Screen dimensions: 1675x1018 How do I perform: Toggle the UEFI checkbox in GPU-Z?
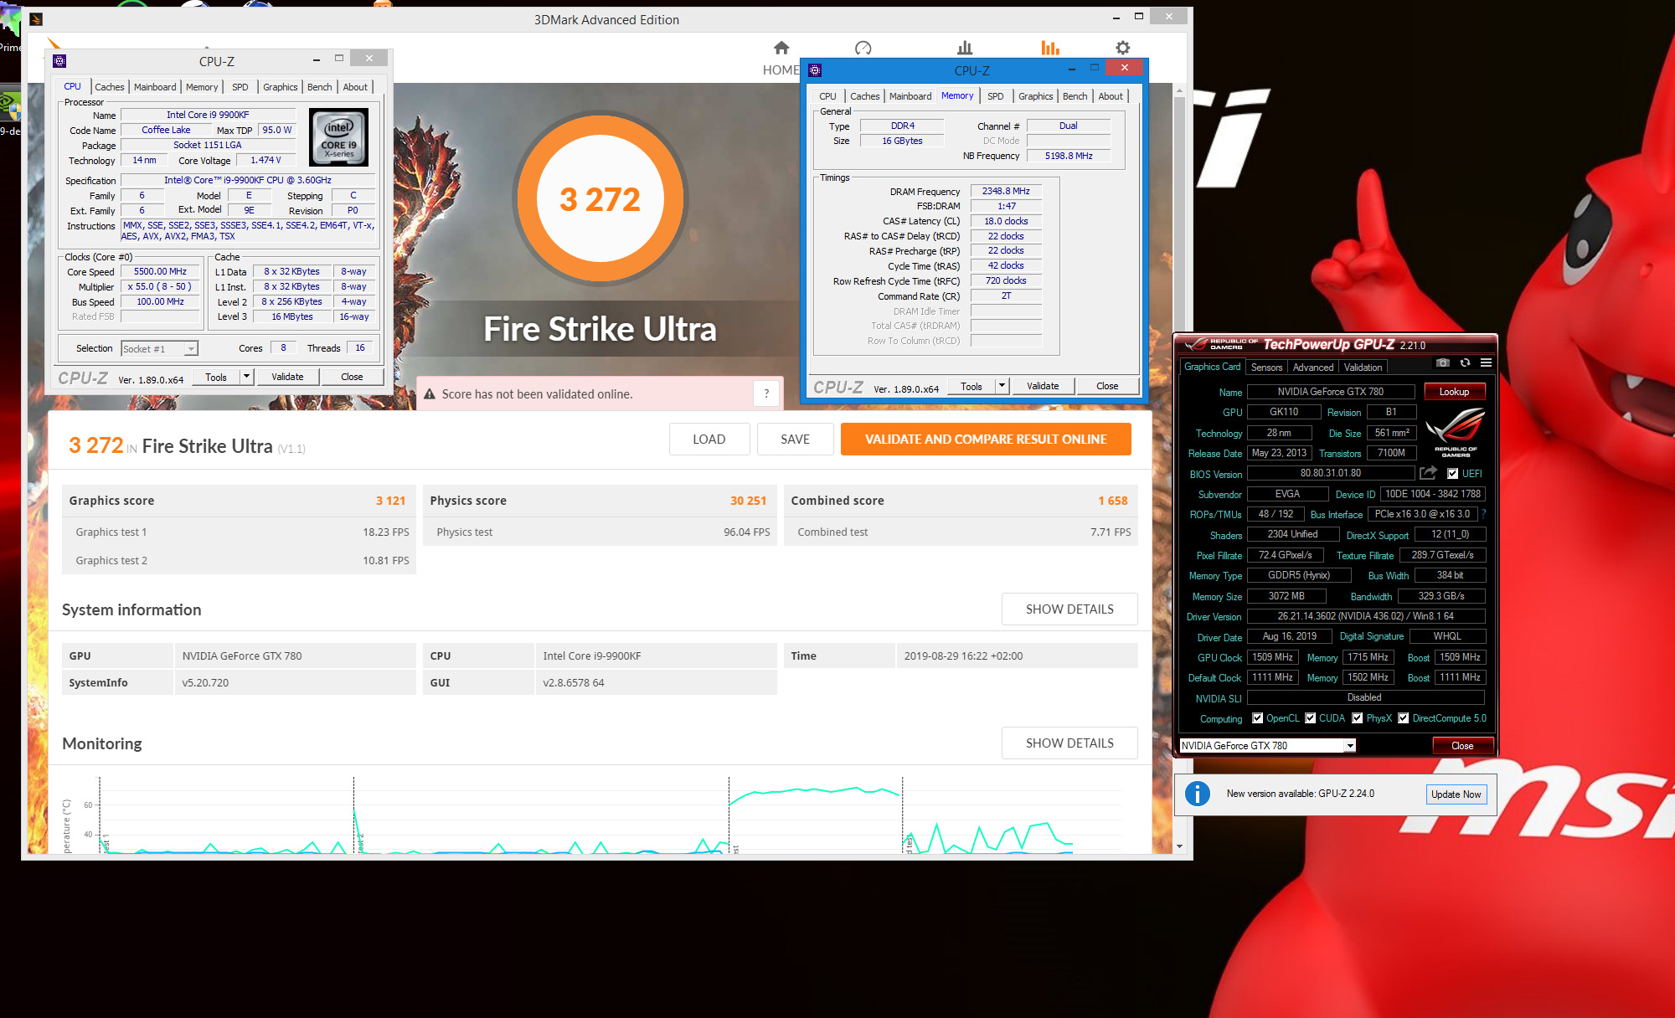1453,474
